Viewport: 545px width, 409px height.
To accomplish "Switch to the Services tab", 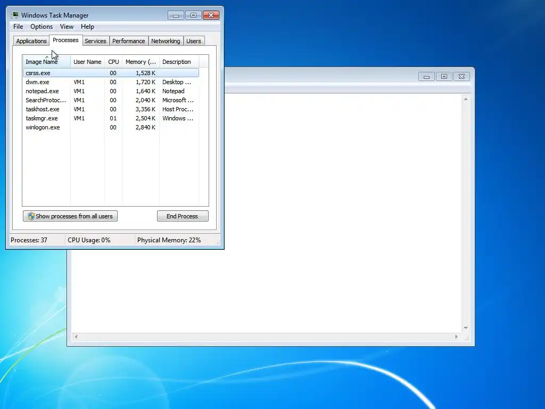I will [95, 41].
